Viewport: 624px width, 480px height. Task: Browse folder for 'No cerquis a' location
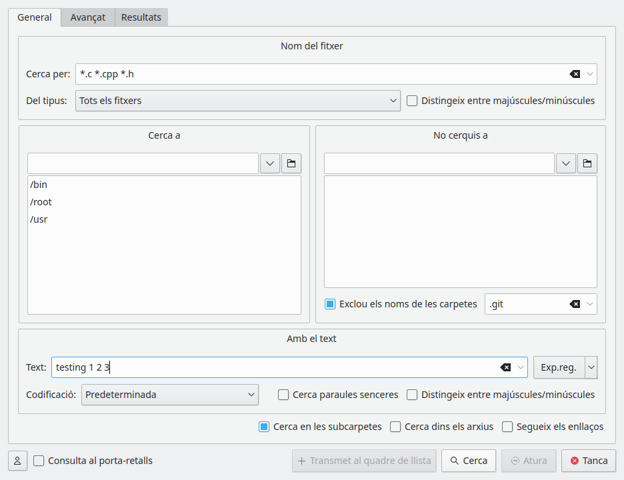[x=587, y=163]
